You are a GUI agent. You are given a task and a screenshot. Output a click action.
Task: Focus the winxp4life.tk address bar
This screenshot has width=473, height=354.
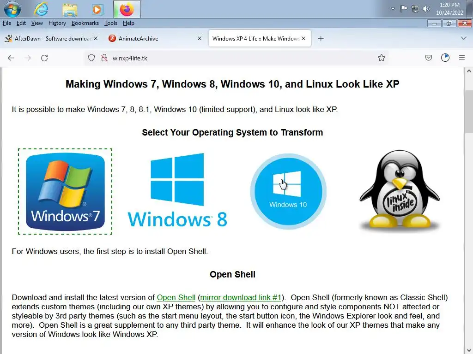click(237, 58)
